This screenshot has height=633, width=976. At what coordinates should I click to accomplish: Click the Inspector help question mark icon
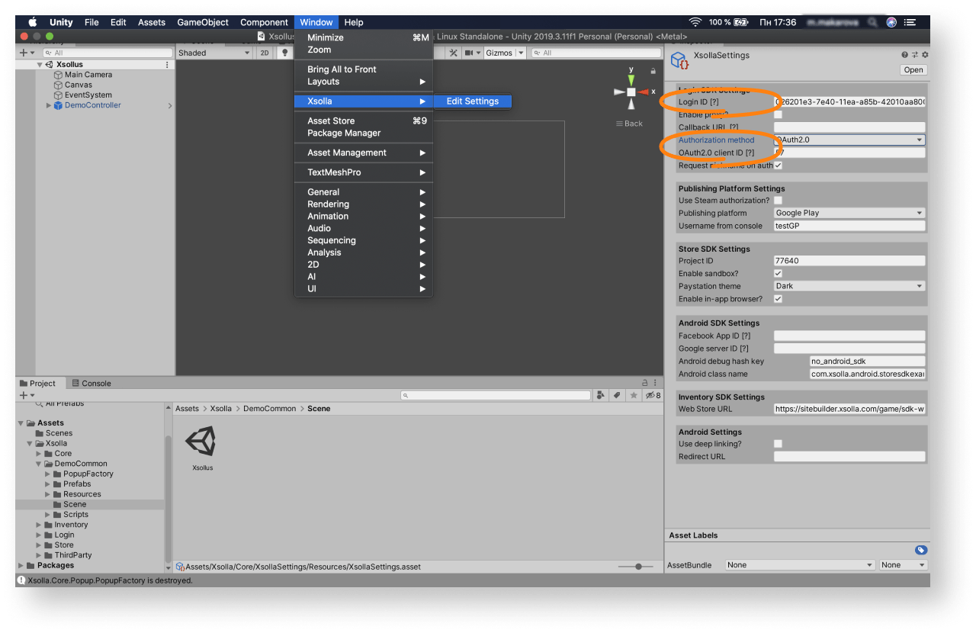pos(905,55)
